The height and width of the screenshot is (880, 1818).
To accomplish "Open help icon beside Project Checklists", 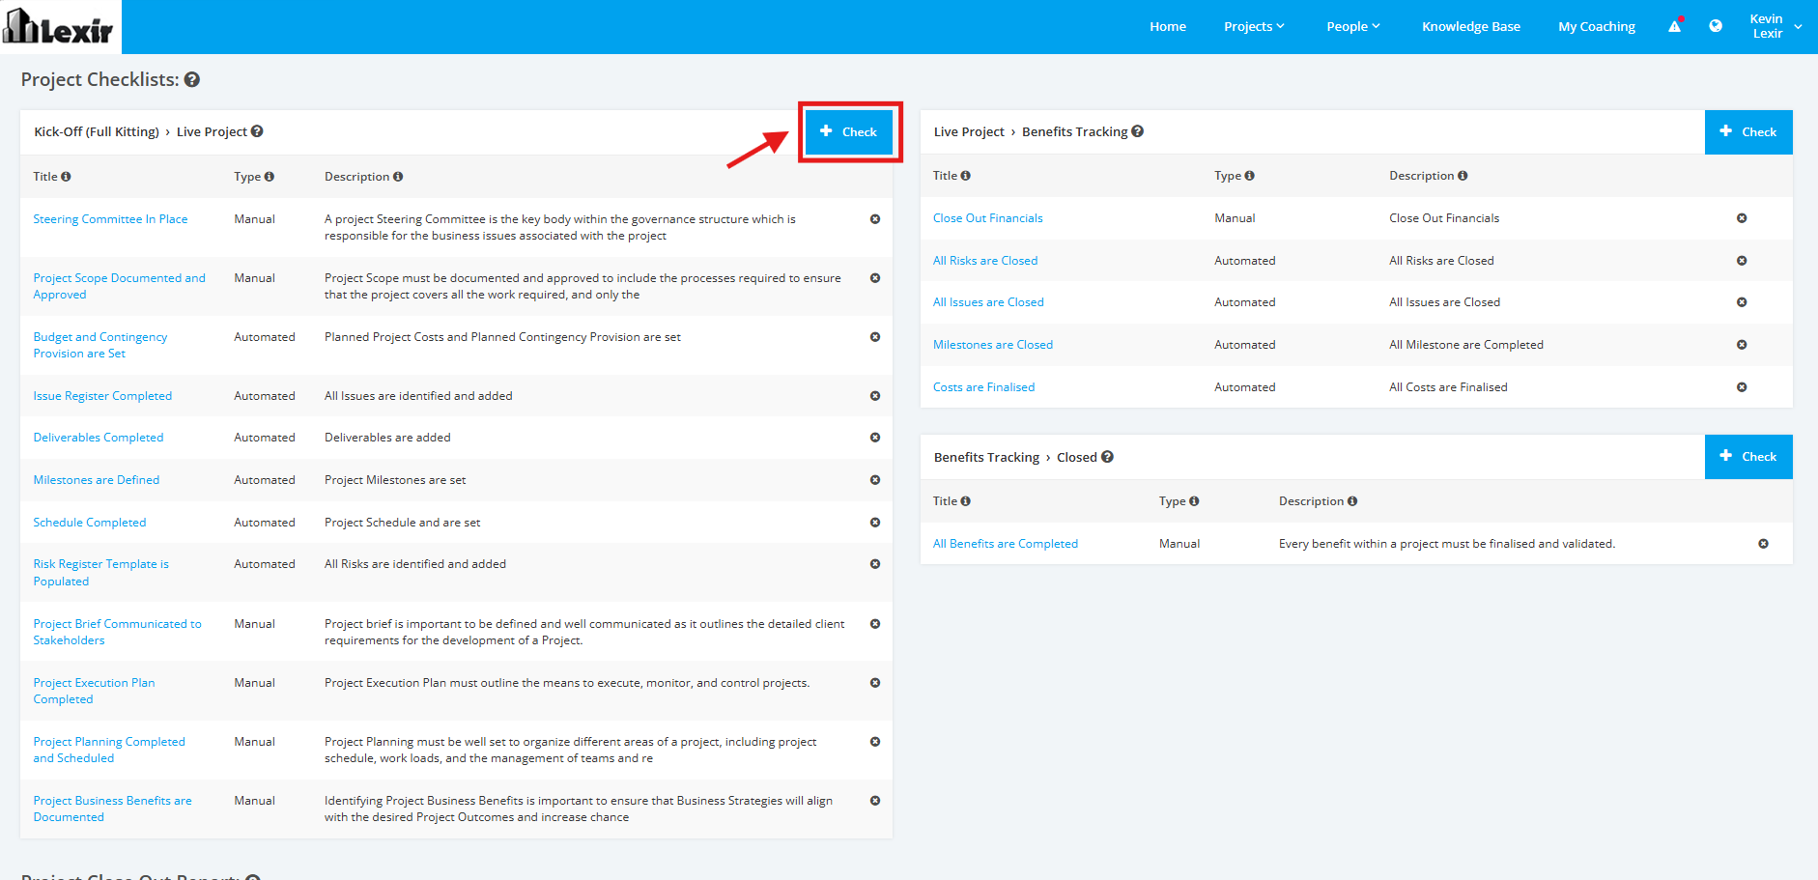I will [192, 80].
